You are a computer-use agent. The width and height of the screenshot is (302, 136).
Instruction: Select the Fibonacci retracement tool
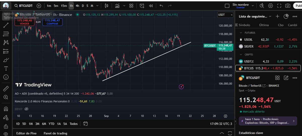[6, 34]
